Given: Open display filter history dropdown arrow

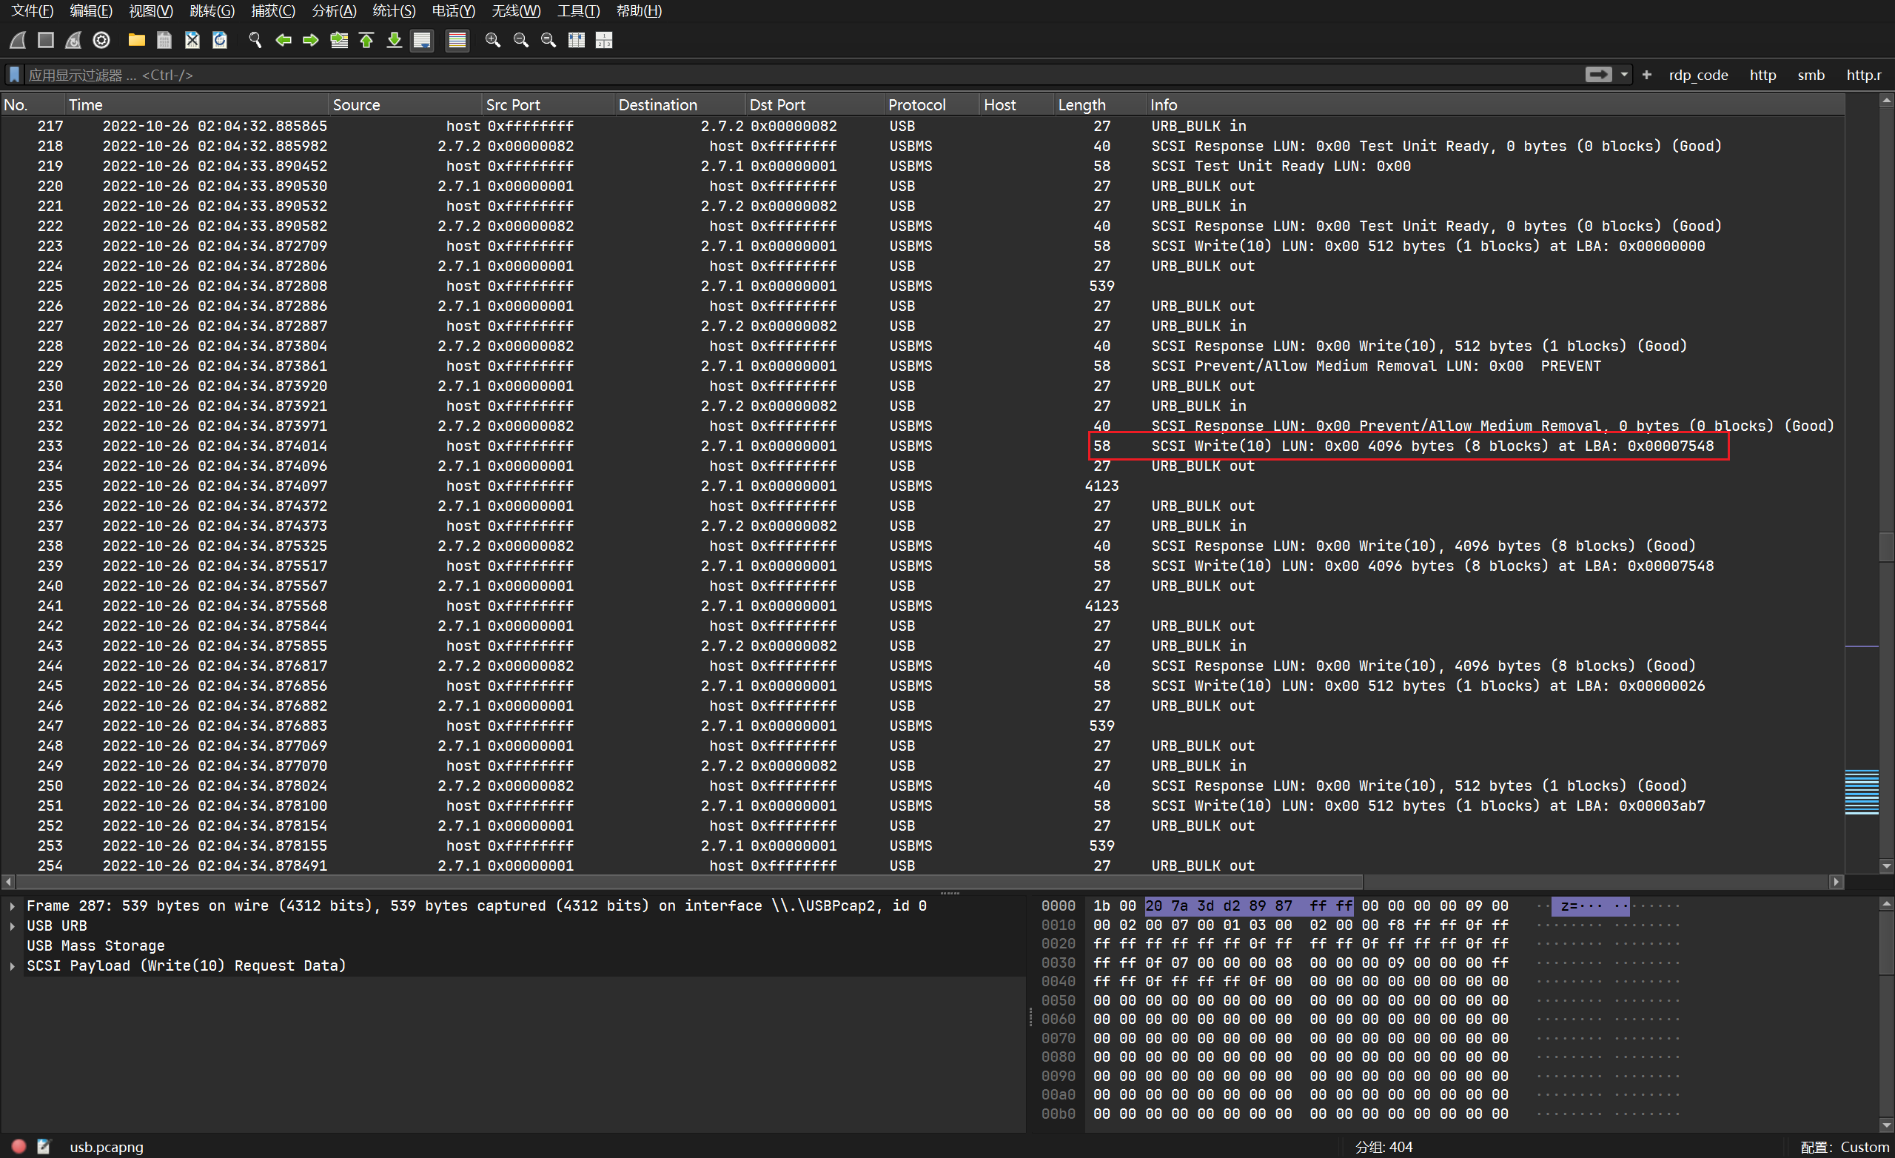Looking at the screenshot, I should click(x=1624, y=75).
